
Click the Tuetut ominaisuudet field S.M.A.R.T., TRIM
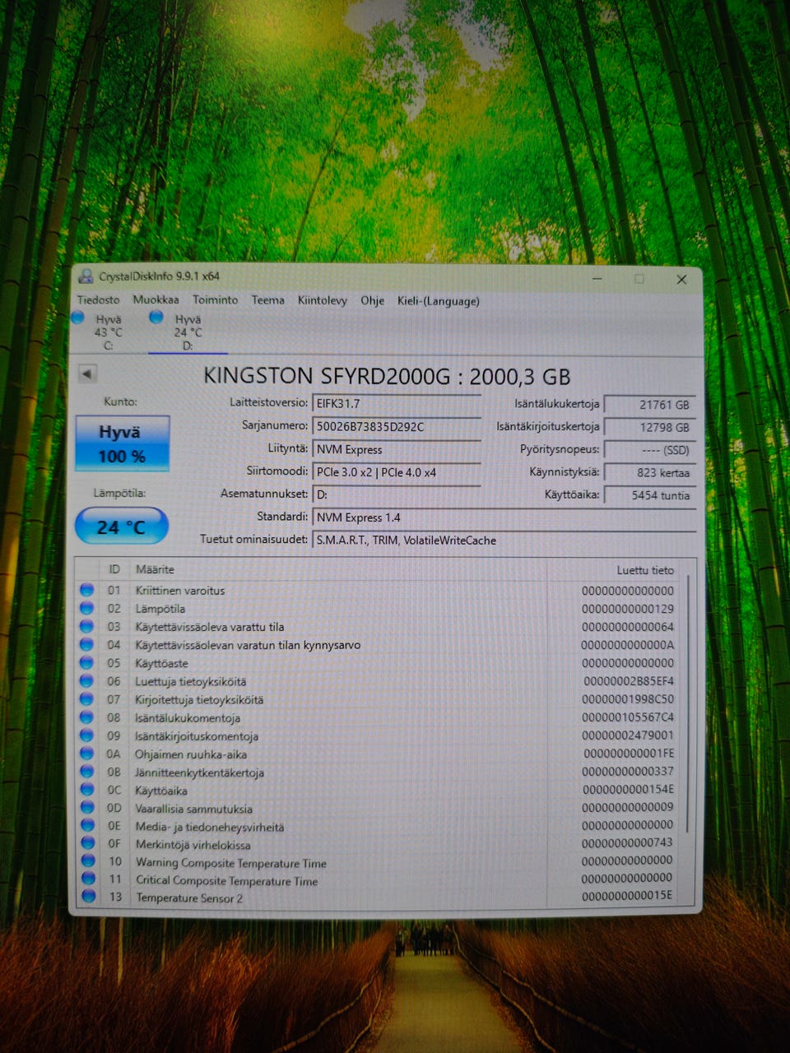click(x=504, y=540)
